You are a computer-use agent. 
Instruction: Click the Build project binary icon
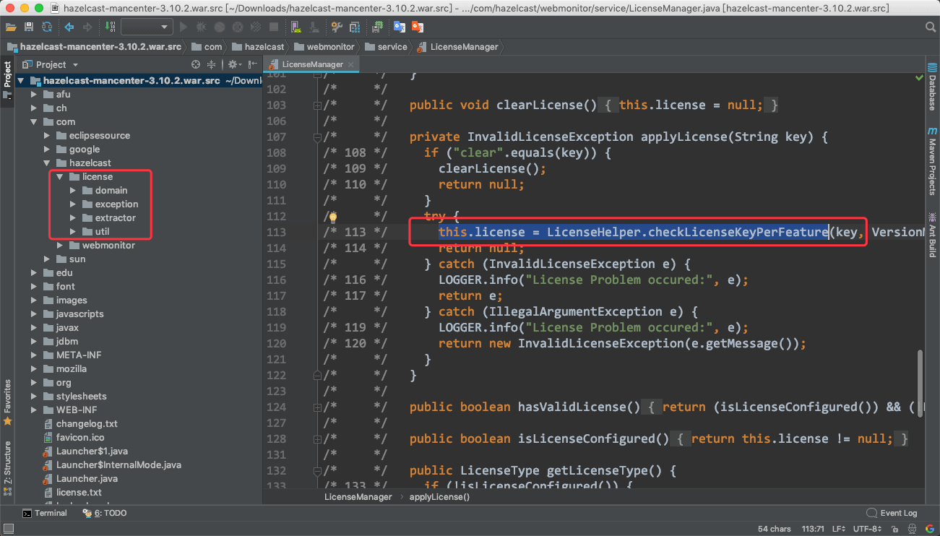click(x=110, y=27)
